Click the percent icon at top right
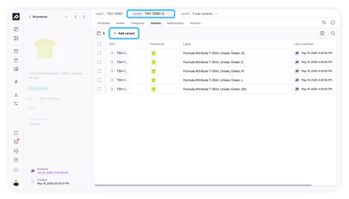Image resolution: width=349 pixels, height=199 pixels. 324,22
